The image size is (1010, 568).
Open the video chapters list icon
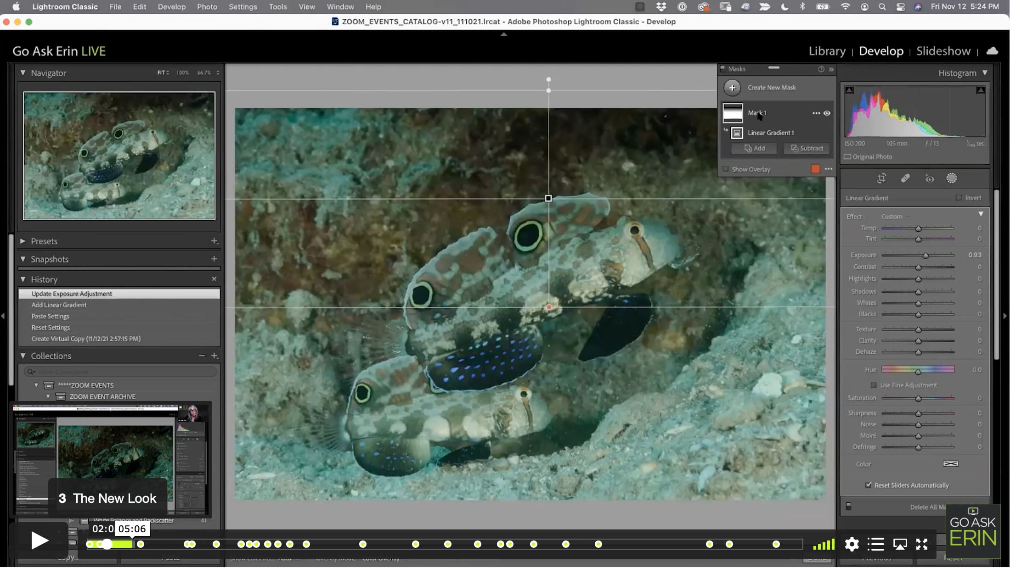875,544
